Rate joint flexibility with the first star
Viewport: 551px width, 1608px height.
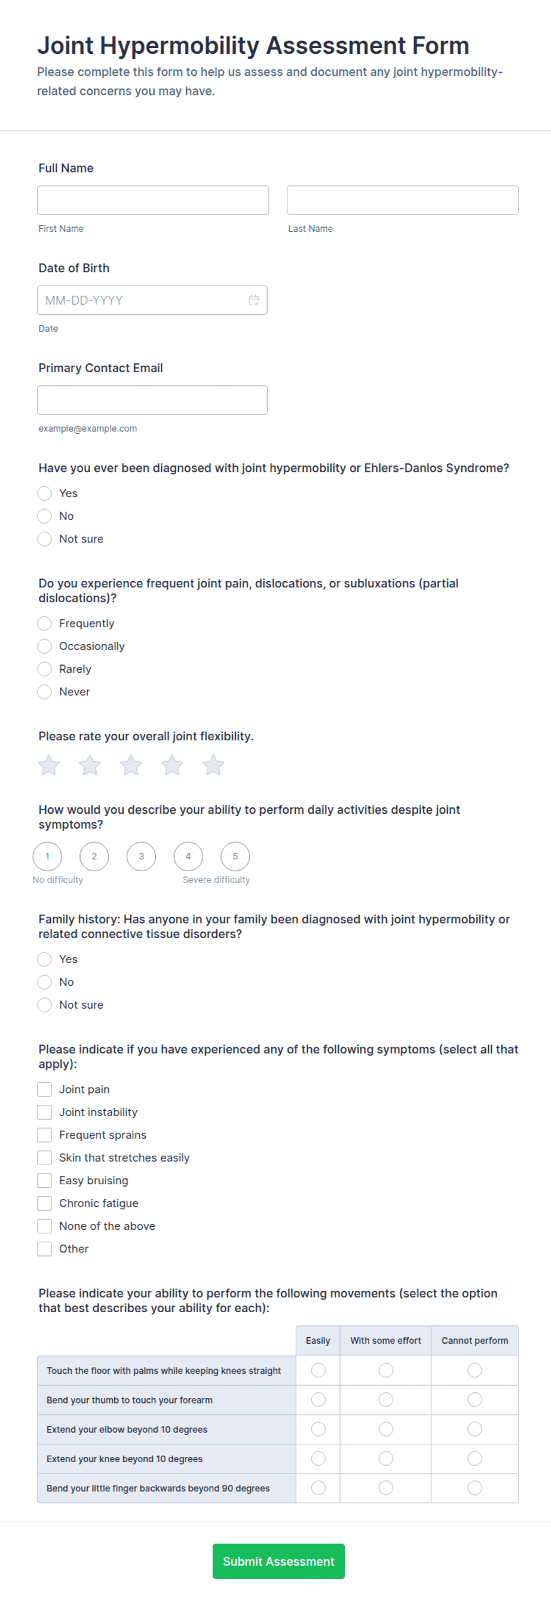pyautogui.click(x=49, y=765)
